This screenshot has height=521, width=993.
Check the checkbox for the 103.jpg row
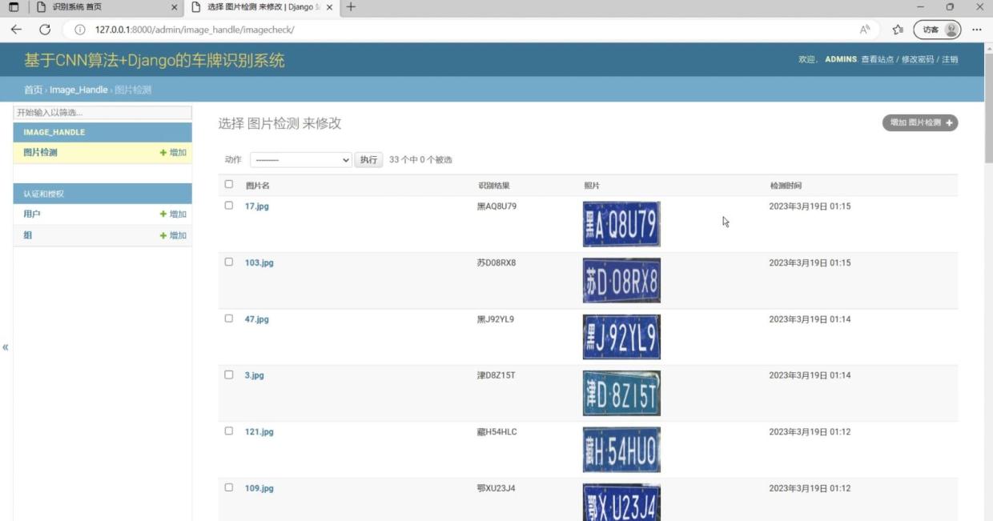pos(228,262)
